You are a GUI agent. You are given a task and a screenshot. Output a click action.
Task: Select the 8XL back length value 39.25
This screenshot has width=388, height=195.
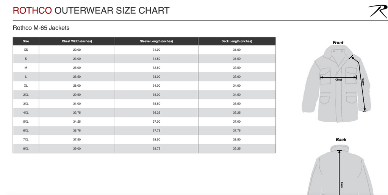coord(237,149)
